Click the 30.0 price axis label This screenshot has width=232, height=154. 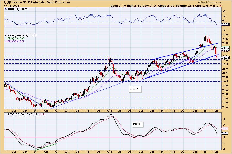225,35
